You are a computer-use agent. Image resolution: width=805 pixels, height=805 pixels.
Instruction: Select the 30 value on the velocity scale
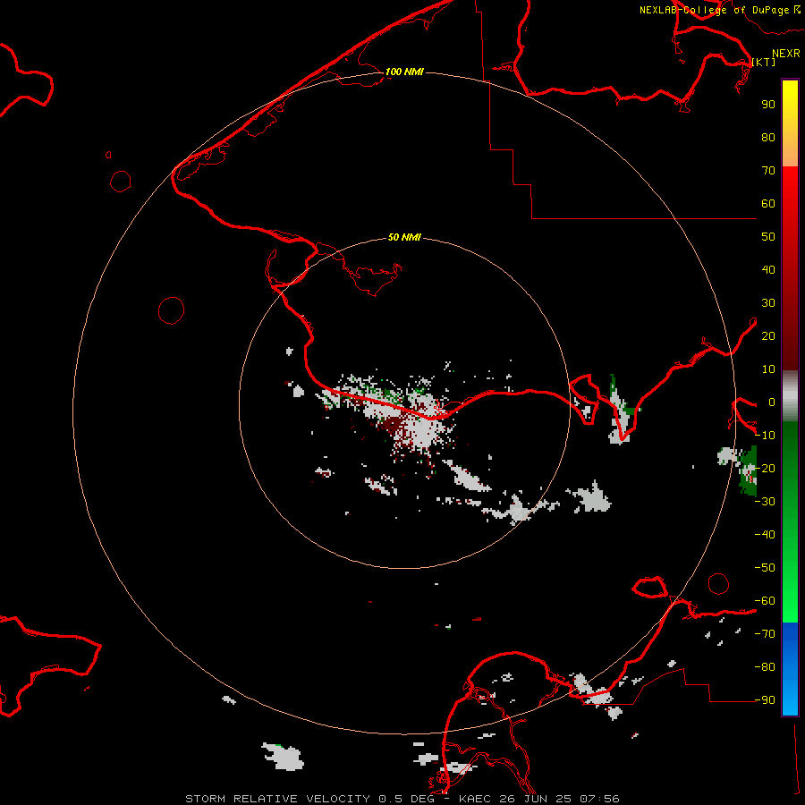(768, 303)
